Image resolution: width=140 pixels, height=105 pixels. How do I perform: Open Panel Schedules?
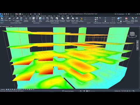[x=48, y=20]
